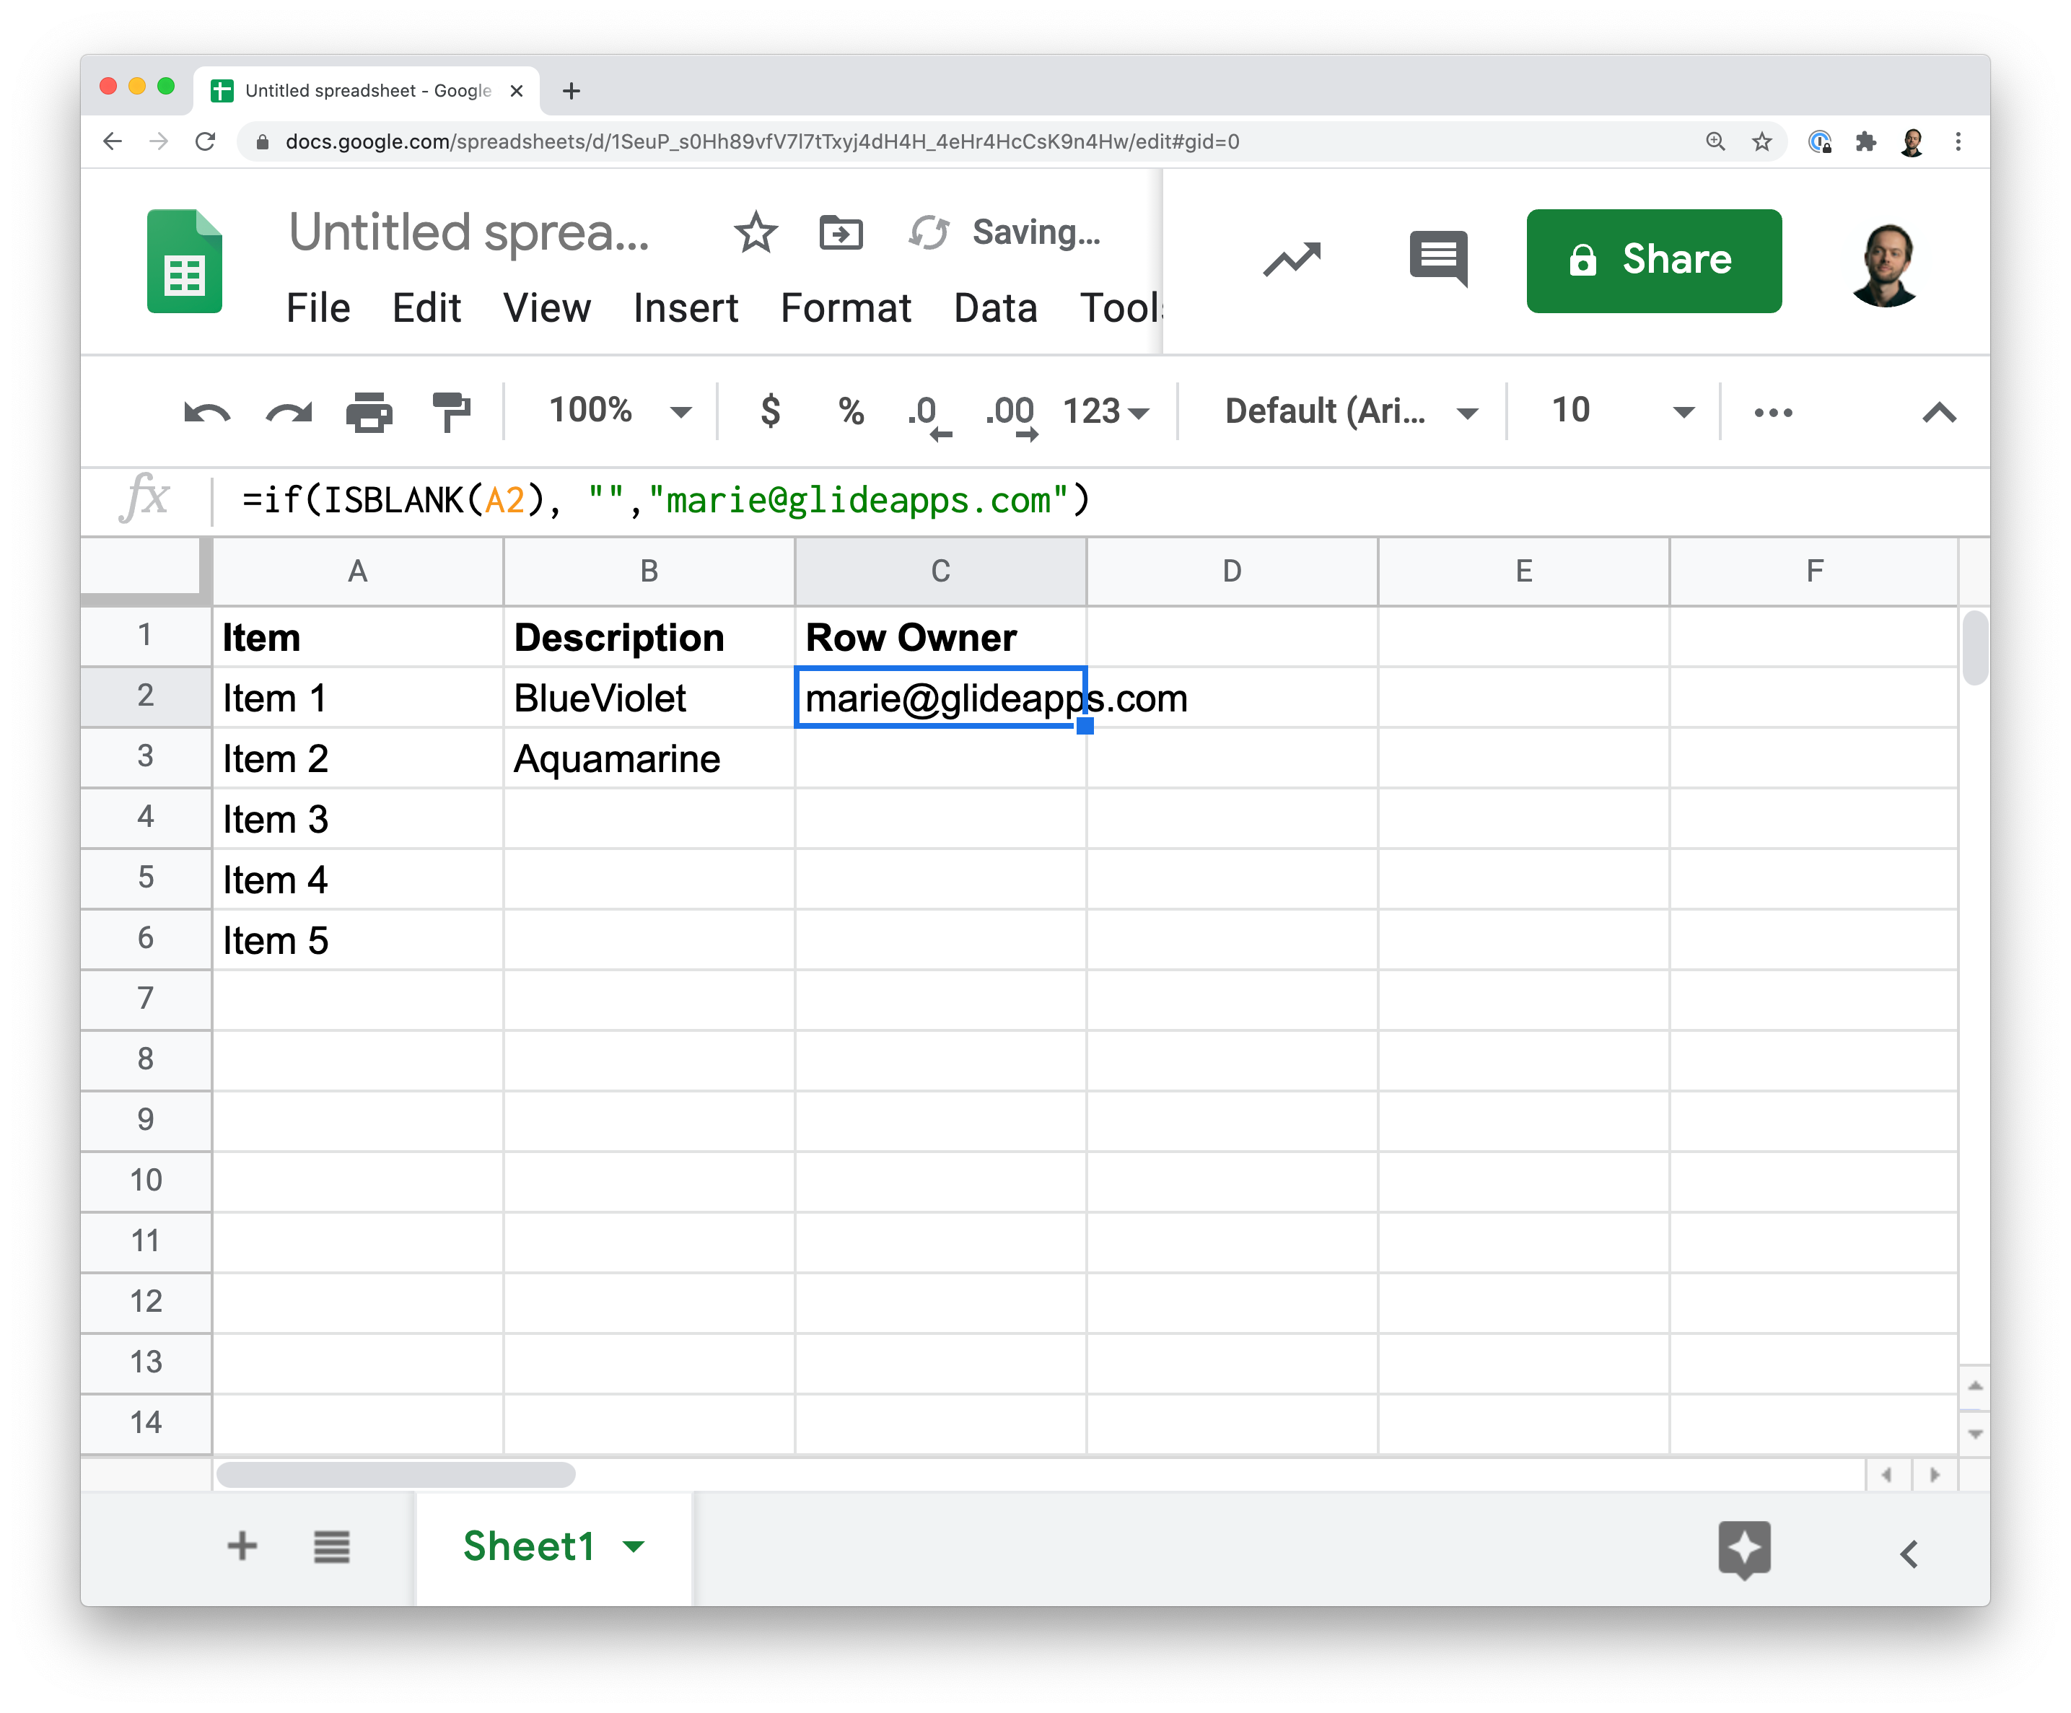Expand the Sheet1 tab options arrow

click(634, 1546)
